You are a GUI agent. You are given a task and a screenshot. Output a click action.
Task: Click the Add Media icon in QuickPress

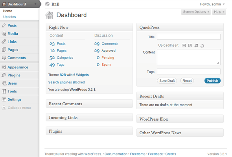pos(202,46)
